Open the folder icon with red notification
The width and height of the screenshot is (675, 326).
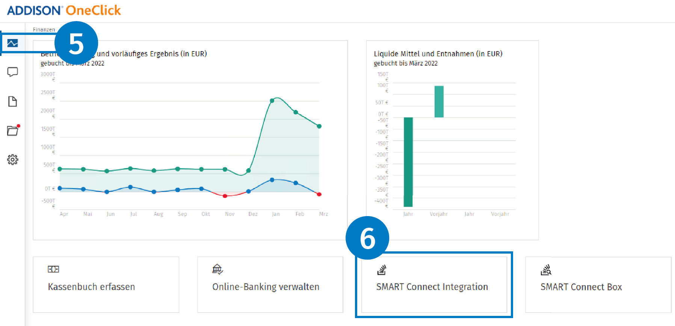pyautogui.click(x=13, y=130)
